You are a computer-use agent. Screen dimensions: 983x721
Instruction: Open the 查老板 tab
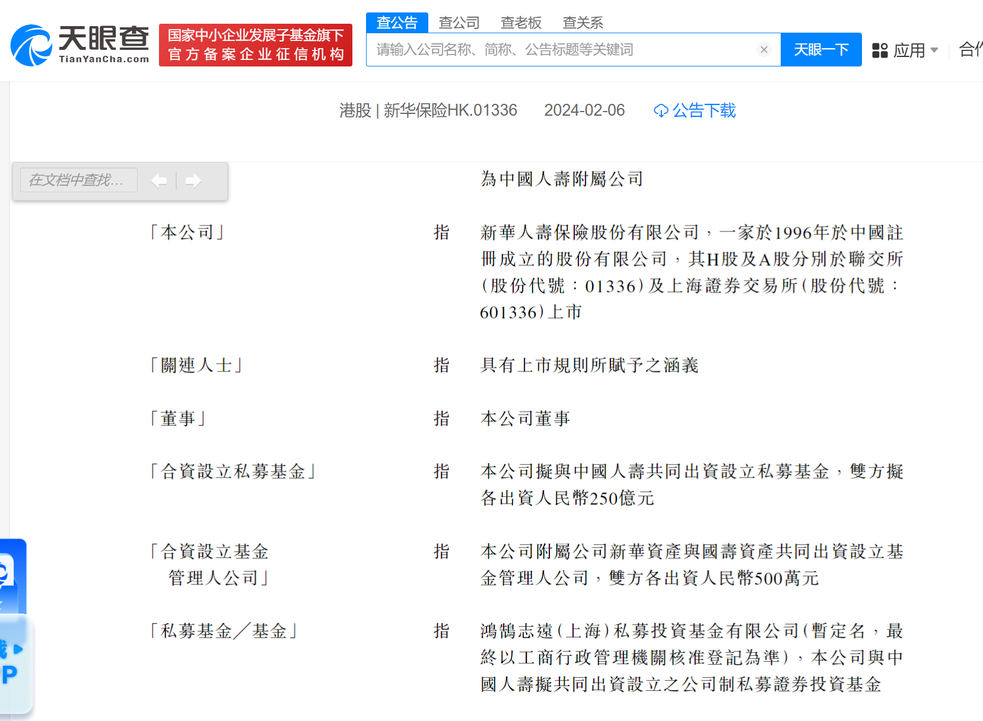coord(521,23)
